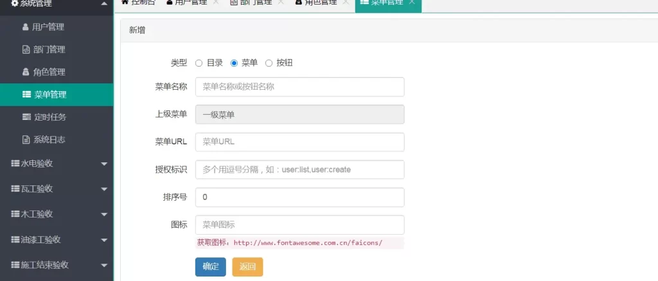Click the 授权标识 input field
Viewport: 658px width, 281px height.
click(x=299, y=169)
